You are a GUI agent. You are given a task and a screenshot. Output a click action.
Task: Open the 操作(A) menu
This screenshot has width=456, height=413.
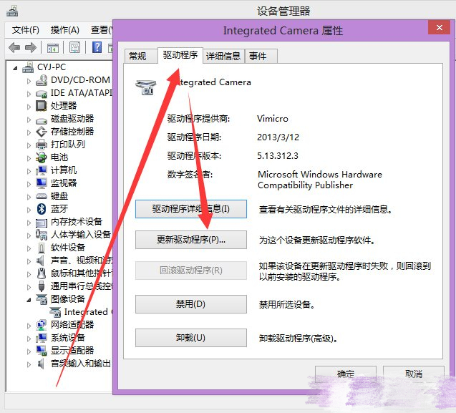pos(64,30)
